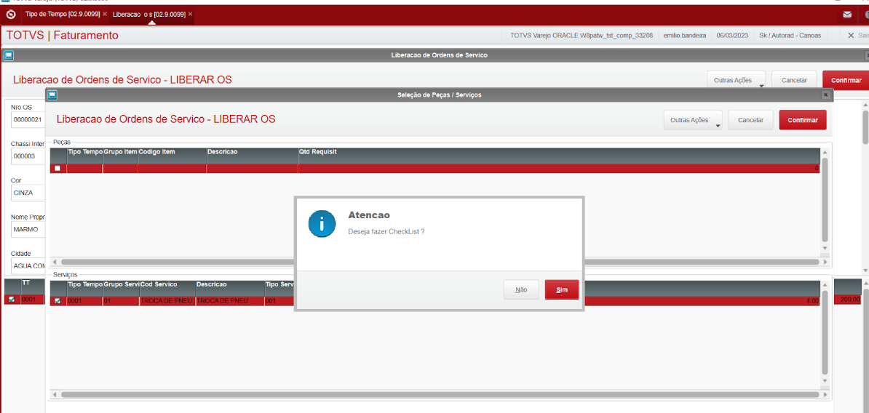Cancel in Seleção de Peças window
Screen dimensions: 869x413
click(x=750, y=120)
